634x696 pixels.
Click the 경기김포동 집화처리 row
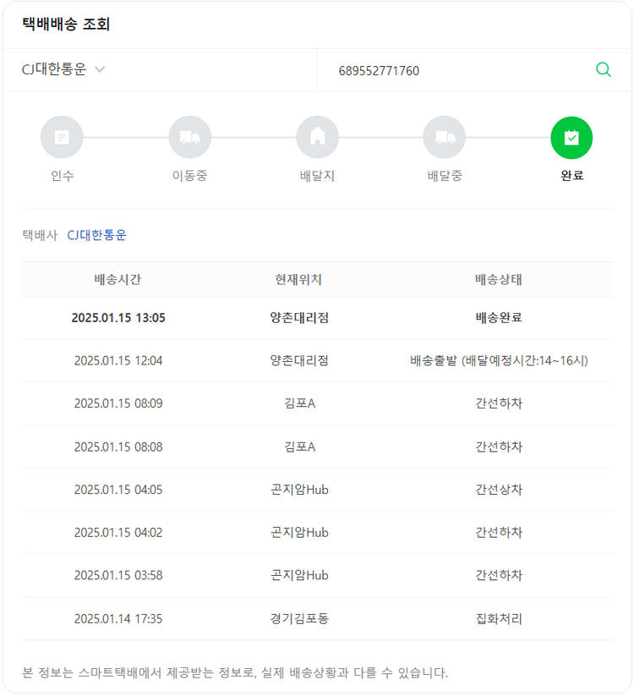click(317, 618)
